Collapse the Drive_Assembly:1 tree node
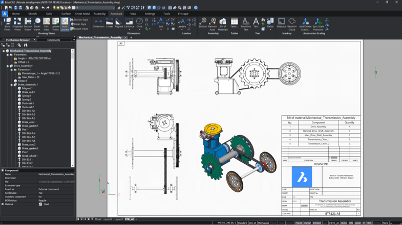This screenshot has width=402, height=225. point(8,66)
